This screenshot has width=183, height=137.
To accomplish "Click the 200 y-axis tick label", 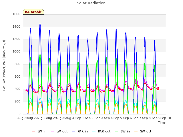I will tap(17, 102).
